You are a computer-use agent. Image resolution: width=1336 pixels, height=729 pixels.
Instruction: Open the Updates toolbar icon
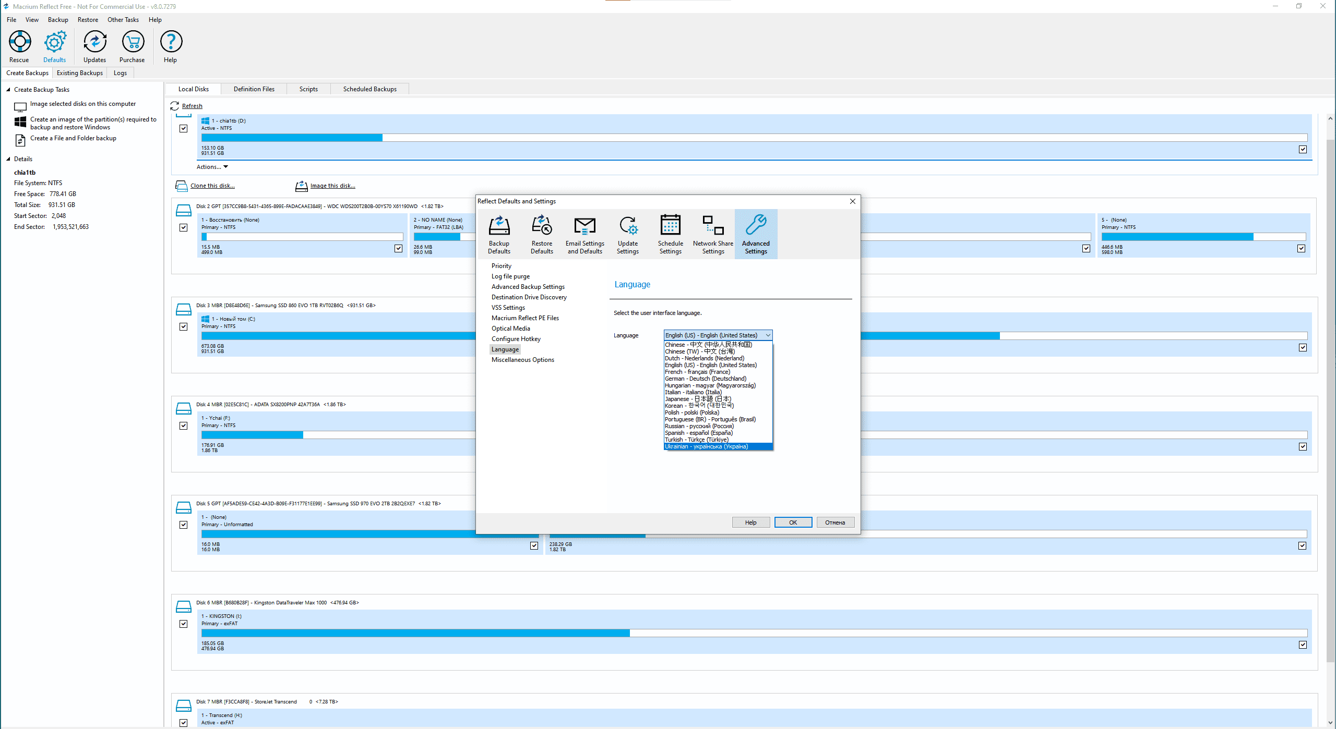tap(94, 42)
